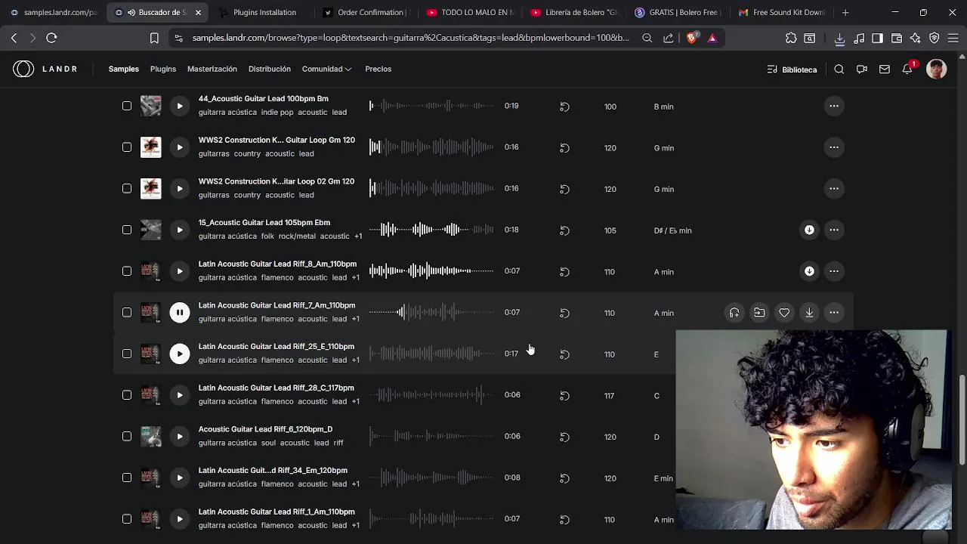Open browser main hamburger menu
This screenshot has height=544, width=967.
click(x=954, y=38)
